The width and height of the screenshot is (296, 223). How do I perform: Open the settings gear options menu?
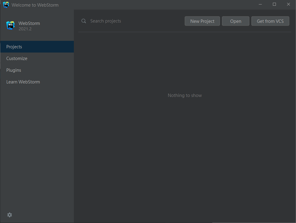9,215
